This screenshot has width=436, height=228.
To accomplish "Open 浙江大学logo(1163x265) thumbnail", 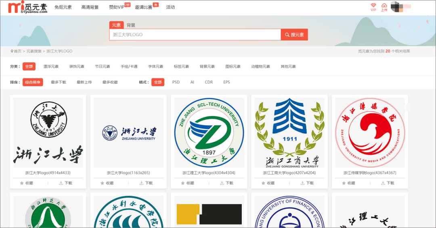I will [x=129, y=133].
